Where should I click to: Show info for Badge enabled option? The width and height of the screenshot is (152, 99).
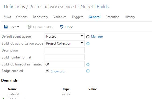pyautogui.click(x=88, y=71)
